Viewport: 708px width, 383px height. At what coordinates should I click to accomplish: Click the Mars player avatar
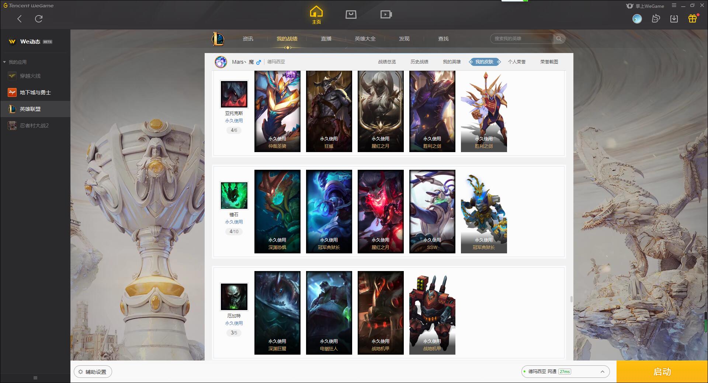coord(221,62)
